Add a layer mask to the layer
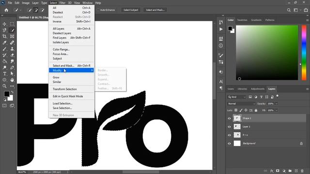The image size is (310, 174). pos(278,171)
